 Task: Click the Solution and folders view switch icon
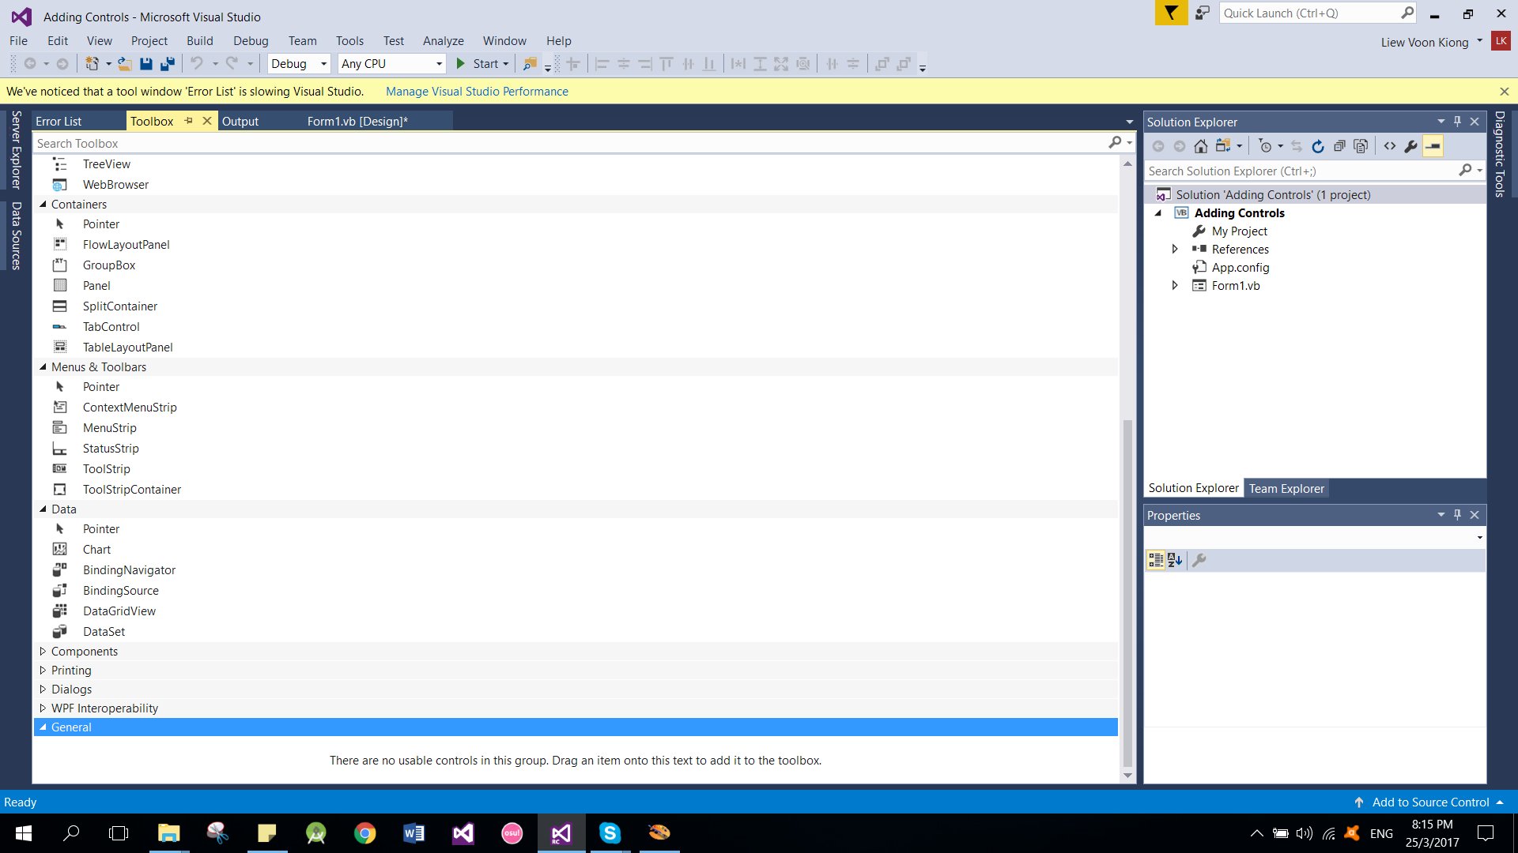click(x=1223, y=146)
